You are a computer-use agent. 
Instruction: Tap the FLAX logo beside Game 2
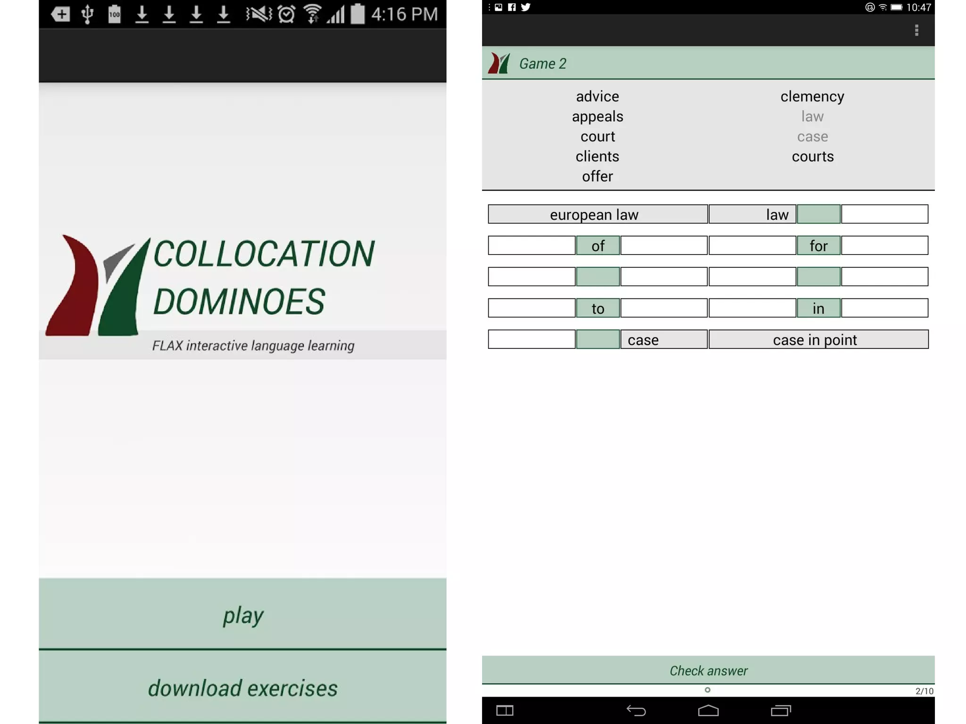(499, 63)
